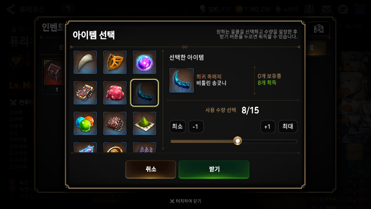Screen dimensions: 371x209
Task: Select the white fang item icon
Action: (x=85, y=62)
